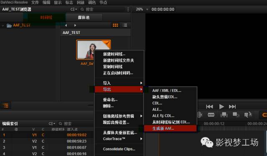
Task: Switch to the 时间线 tab
Action: coord(46,17)
